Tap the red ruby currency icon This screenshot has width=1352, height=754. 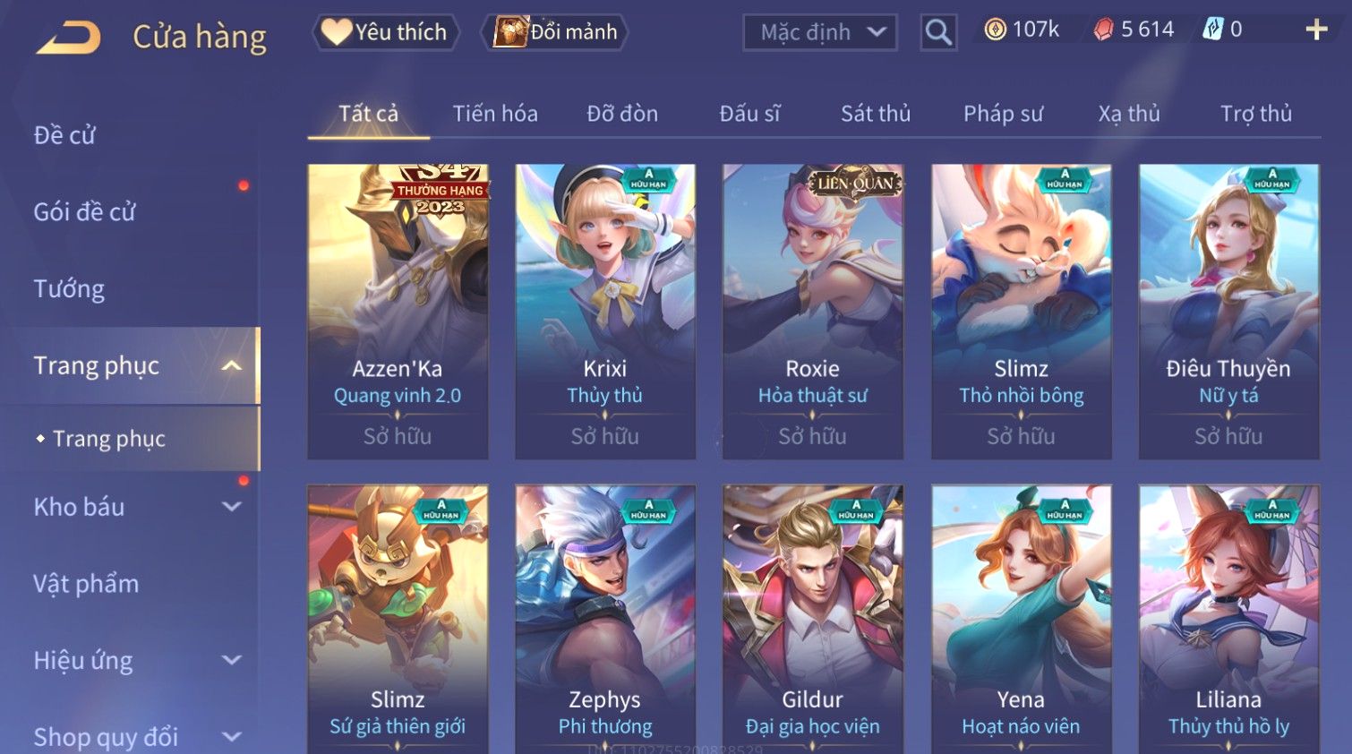pyautogui.click(x=1103, y=30)
